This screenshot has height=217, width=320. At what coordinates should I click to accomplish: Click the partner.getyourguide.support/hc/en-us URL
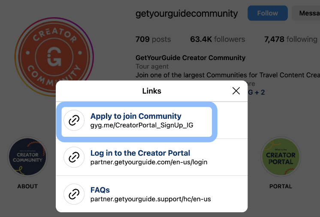point(151,199)
